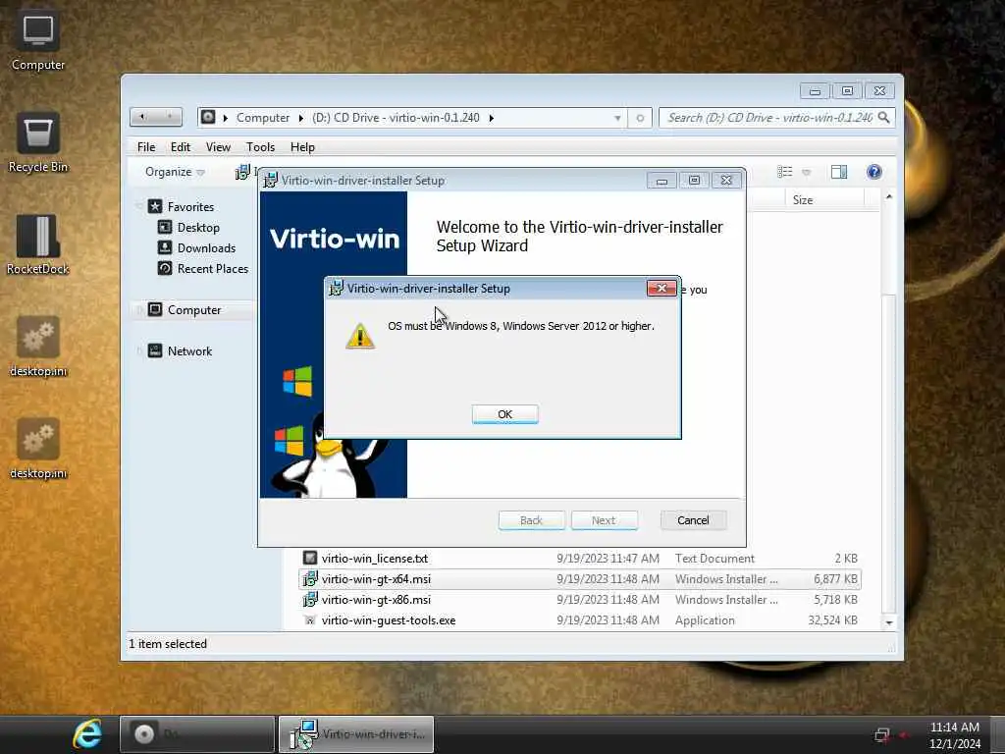
Task: Click the warning triangle icon in dialog
Action: (360, 336)
